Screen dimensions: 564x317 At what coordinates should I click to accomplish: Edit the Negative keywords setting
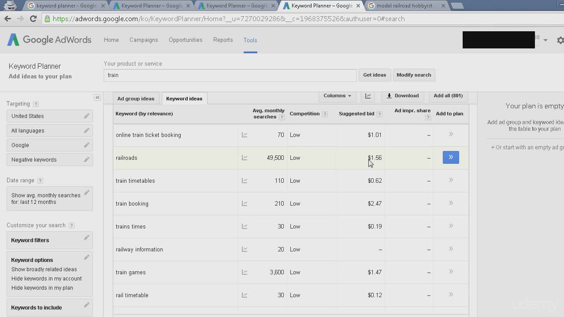tap(87, 159)
